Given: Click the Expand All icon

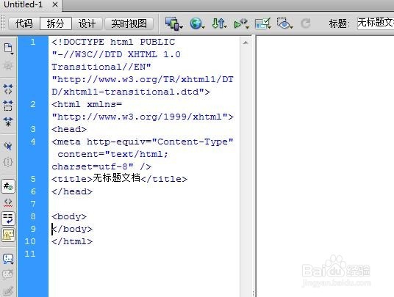Looking at the screenshot, I should 8,122.
